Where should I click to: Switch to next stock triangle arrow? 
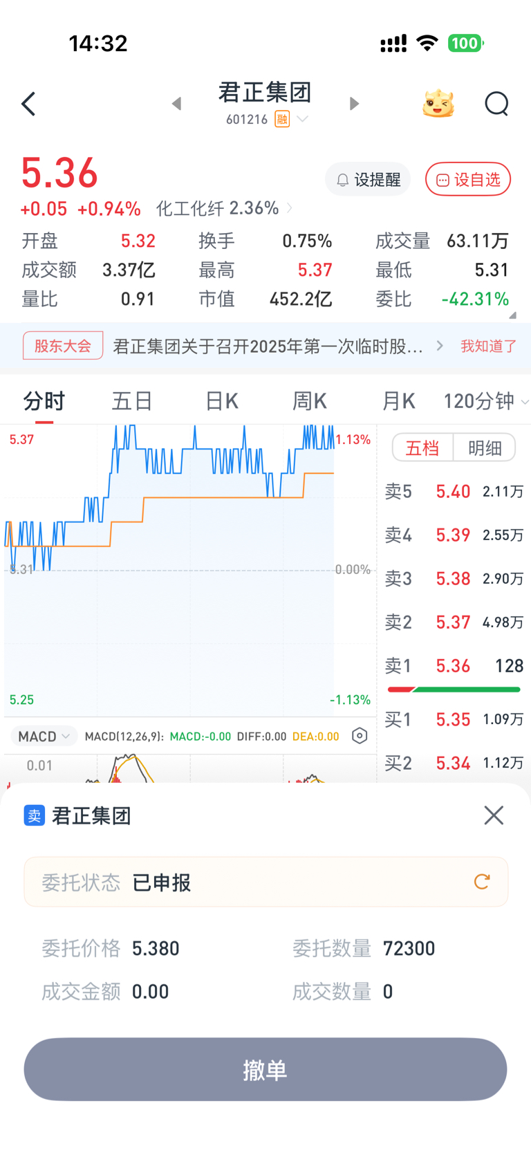pyautogui.click(x=354, y=104)
